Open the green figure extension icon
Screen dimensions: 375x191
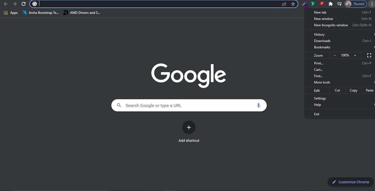313,4
